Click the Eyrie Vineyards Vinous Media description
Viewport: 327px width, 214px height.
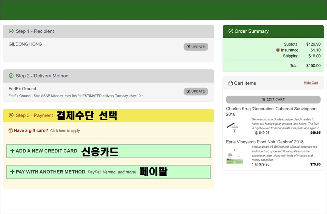tap(285, 153)
